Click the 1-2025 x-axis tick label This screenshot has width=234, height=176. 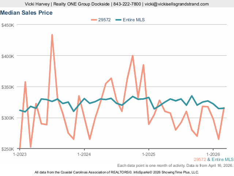[148, 154]
